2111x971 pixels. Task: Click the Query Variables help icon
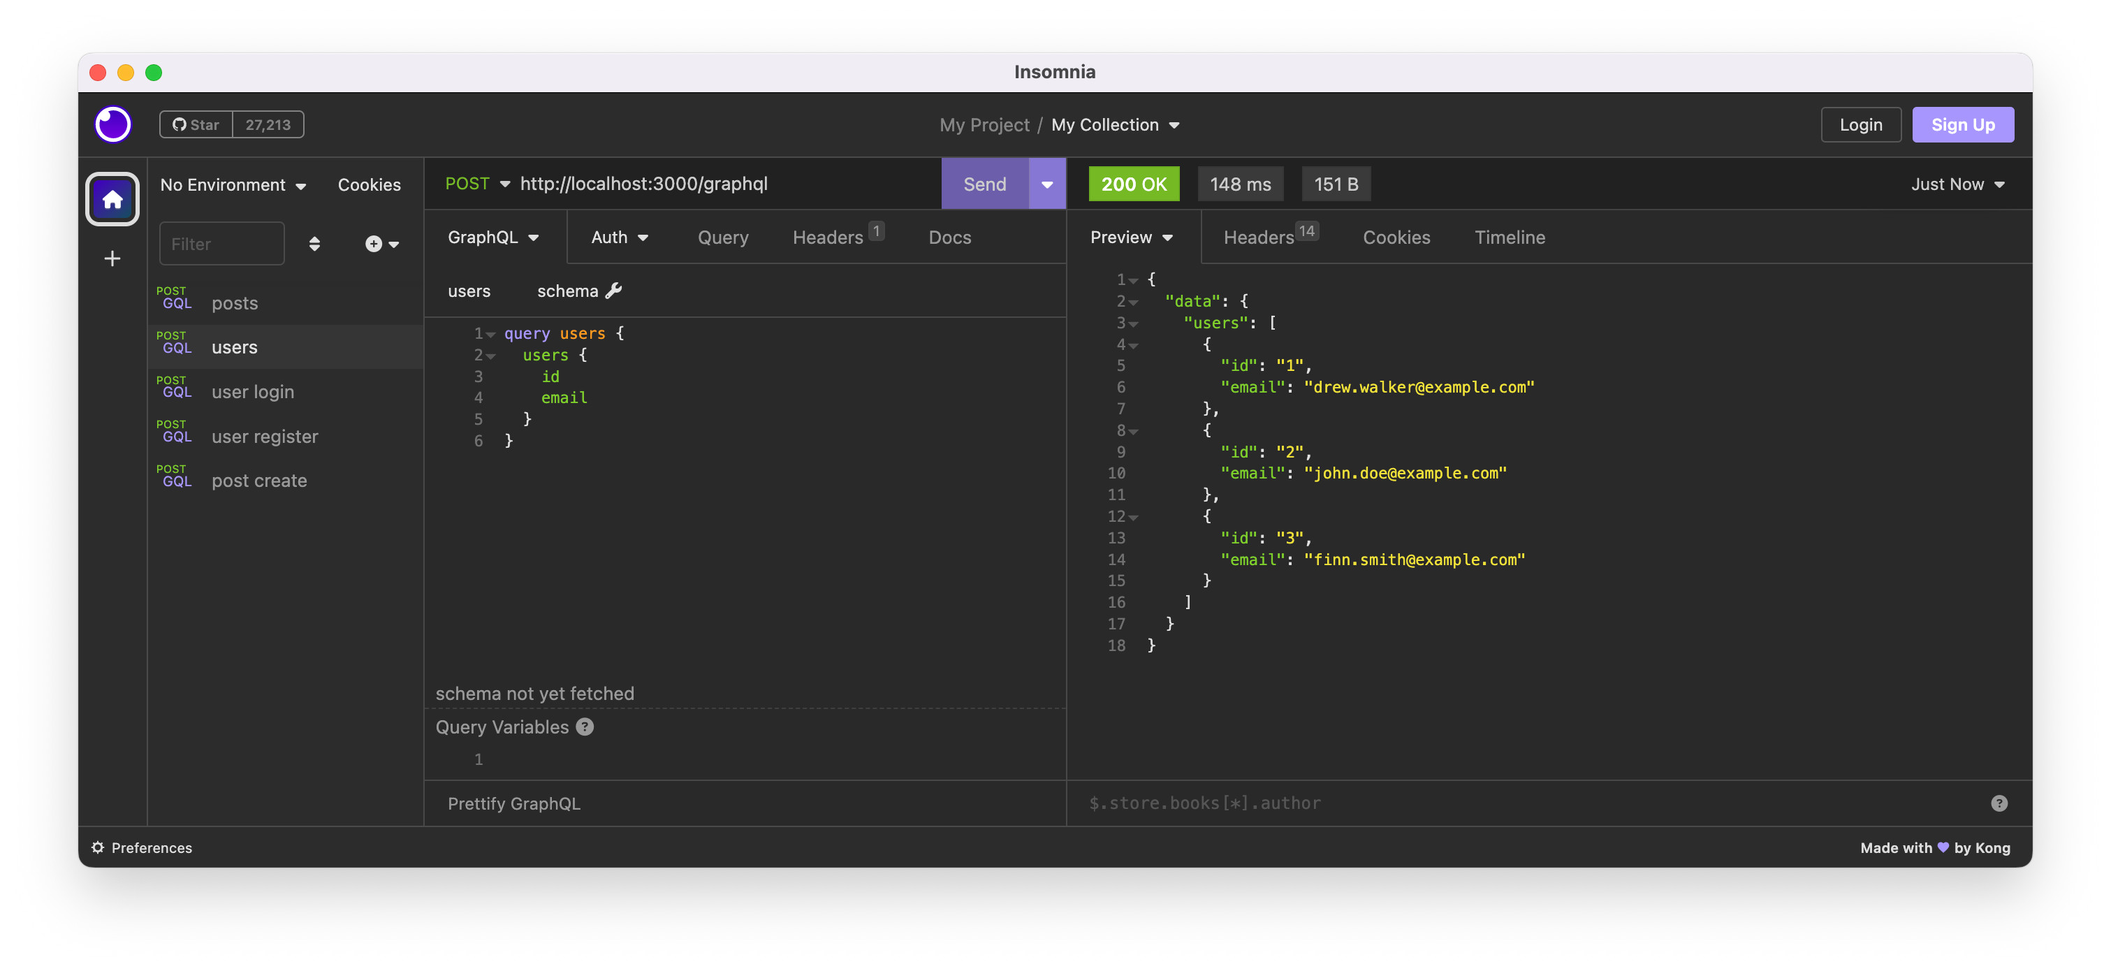pyautogui.click(x=584, y=726)
